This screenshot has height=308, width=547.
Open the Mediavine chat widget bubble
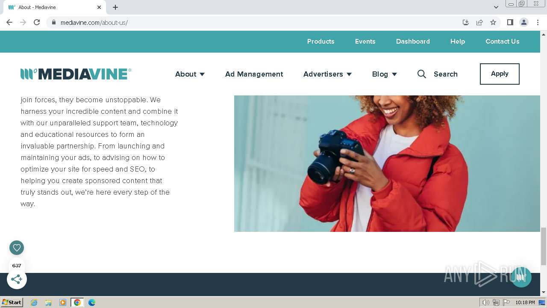(521, 277)
